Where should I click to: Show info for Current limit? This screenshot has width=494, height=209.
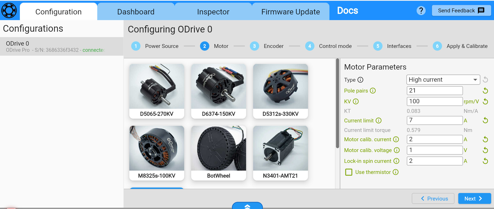click(x=378, y=121)
